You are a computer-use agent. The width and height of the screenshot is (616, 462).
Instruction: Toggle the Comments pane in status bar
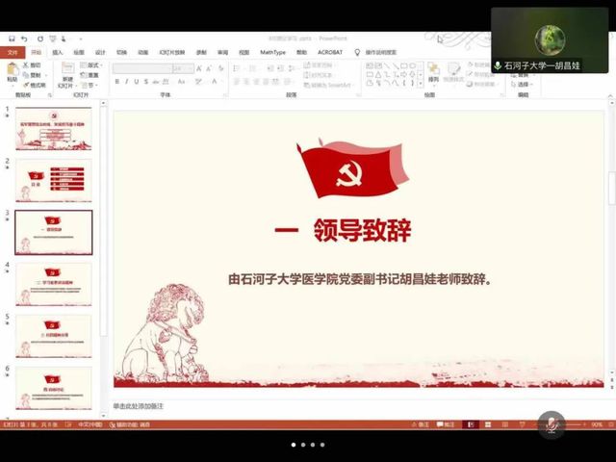pos(446,424)
